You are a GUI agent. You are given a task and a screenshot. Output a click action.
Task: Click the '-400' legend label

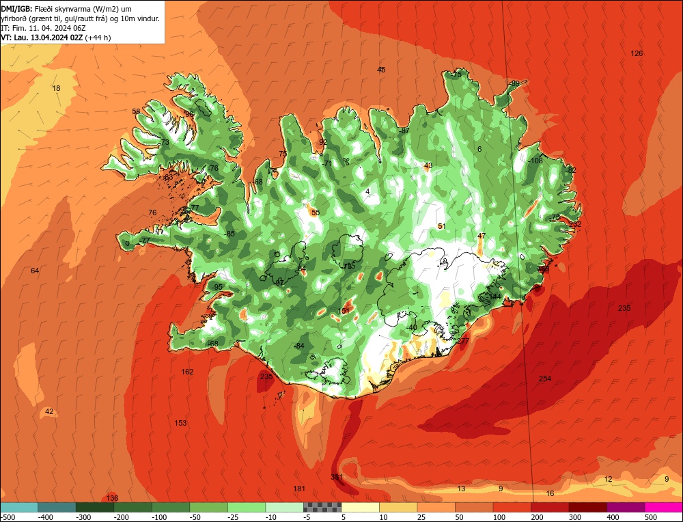point(45,517)
